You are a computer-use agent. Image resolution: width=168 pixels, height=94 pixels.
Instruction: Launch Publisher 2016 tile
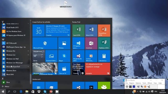104,43
